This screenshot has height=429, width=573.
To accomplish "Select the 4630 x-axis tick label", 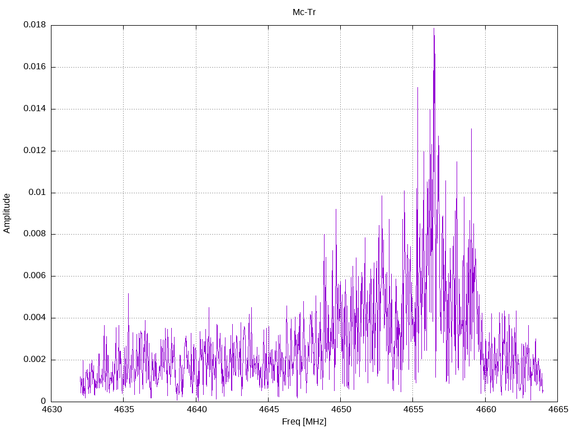I will (51, 410).
